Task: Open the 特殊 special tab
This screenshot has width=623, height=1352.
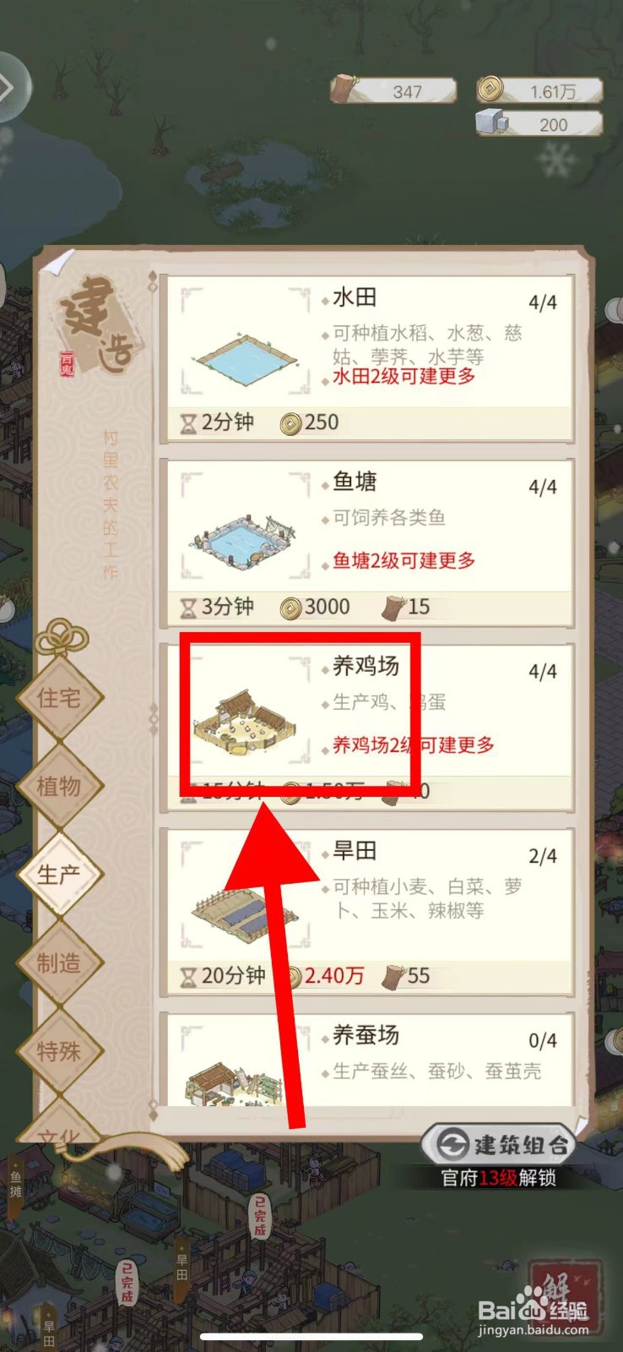Action: click(59, 1052)
